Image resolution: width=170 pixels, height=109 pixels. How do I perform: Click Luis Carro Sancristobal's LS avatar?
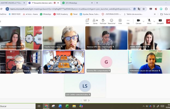[85, 86]
